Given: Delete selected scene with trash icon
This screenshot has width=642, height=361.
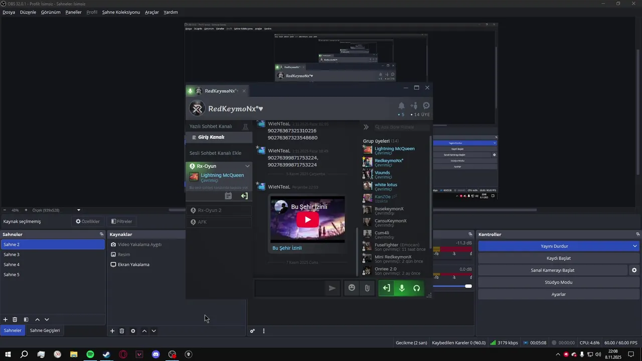Looking at the screenshot, I should click(x=15, y=319).
